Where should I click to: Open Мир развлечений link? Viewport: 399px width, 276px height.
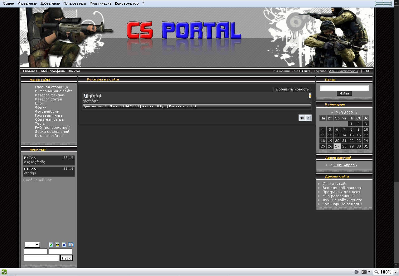[x=338, y=196]
